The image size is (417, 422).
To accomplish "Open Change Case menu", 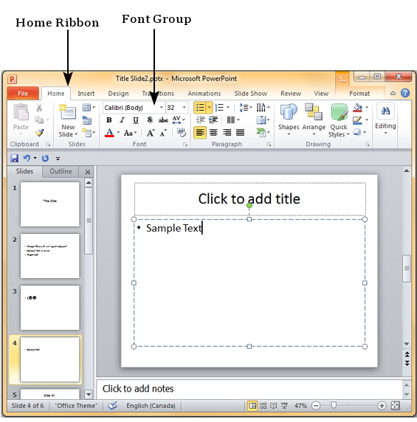I will click(x=130, y=133).
